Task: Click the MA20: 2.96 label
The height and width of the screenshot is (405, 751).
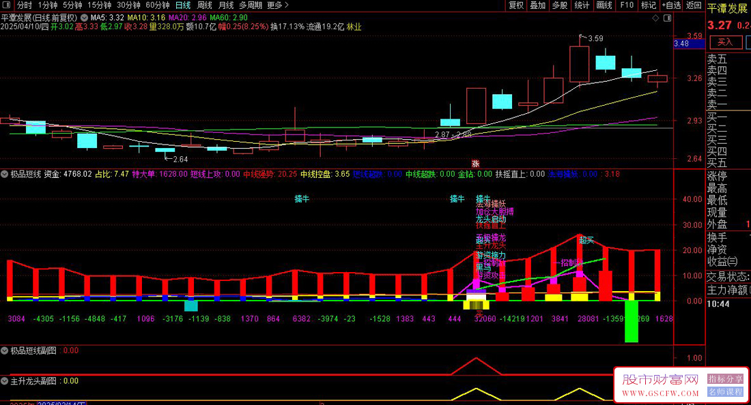Action: (x=187, y=18)
